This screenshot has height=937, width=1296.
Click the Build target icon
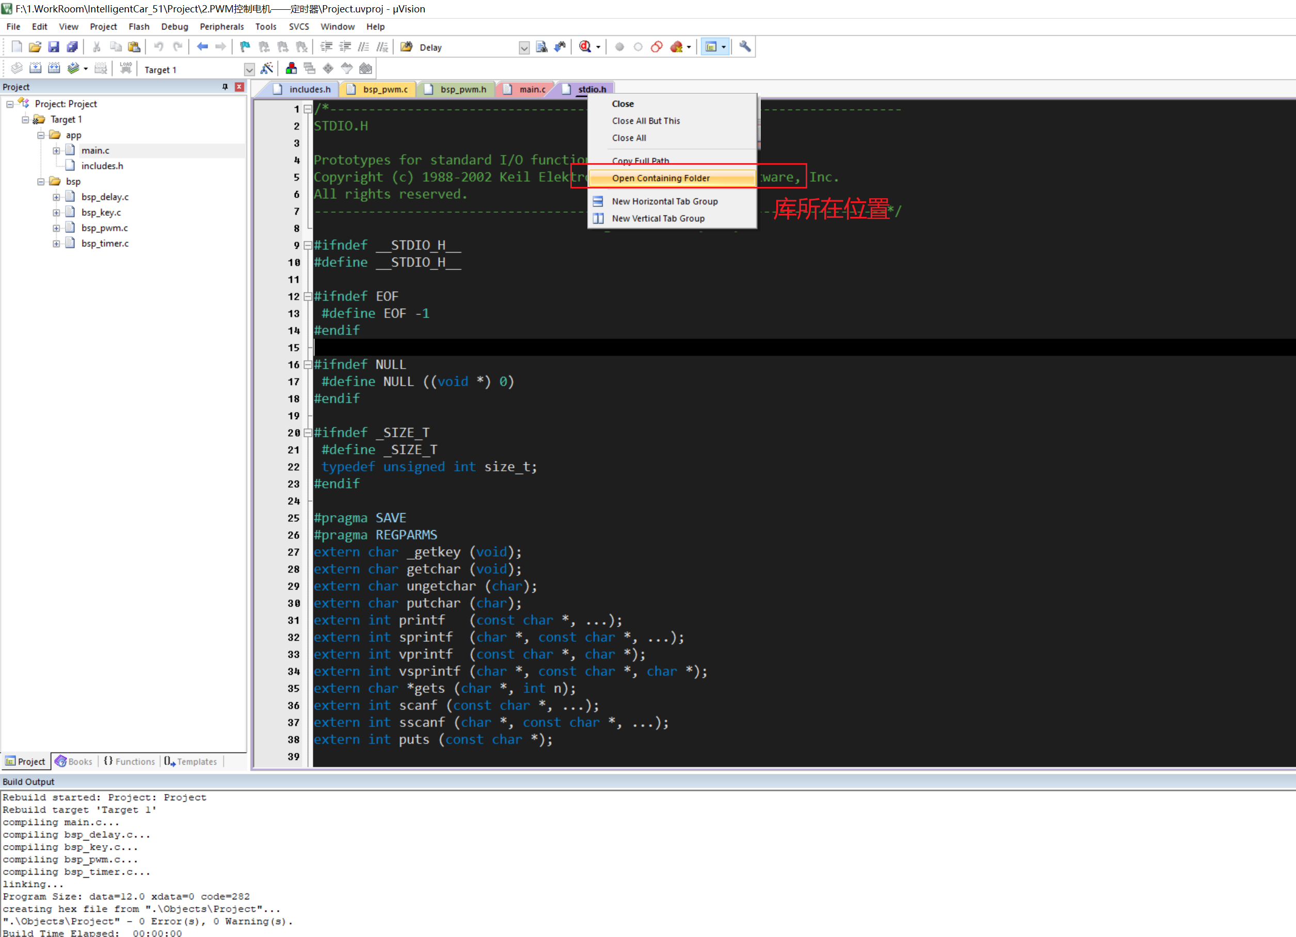pyautogui.click(x=35, y=69)
